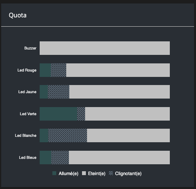Image resolution: width=196 pixels, height=189 pixels.
Task: Click the Led Jaune axis label
Action: [27, 92]
